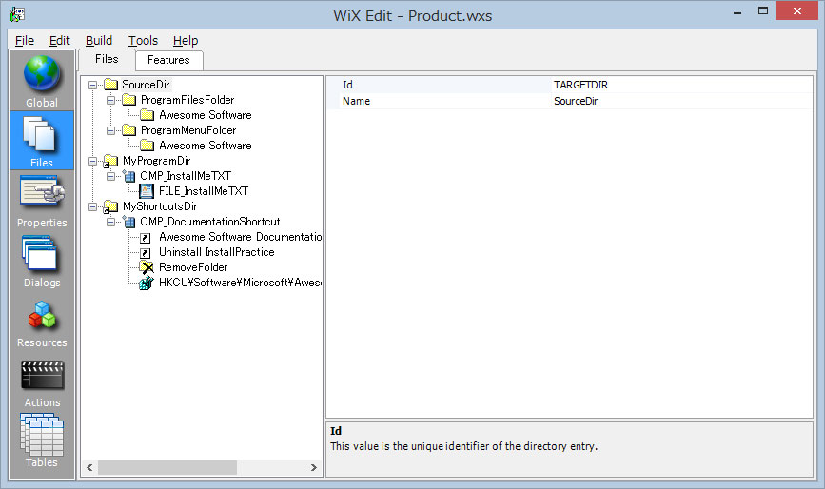
Task: Open the Build menu
Action: coord(98,40)
